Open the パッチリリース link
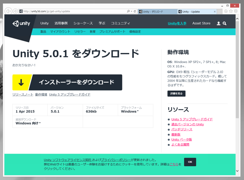The height and width of the screenshot is (180, 244). 182,129
